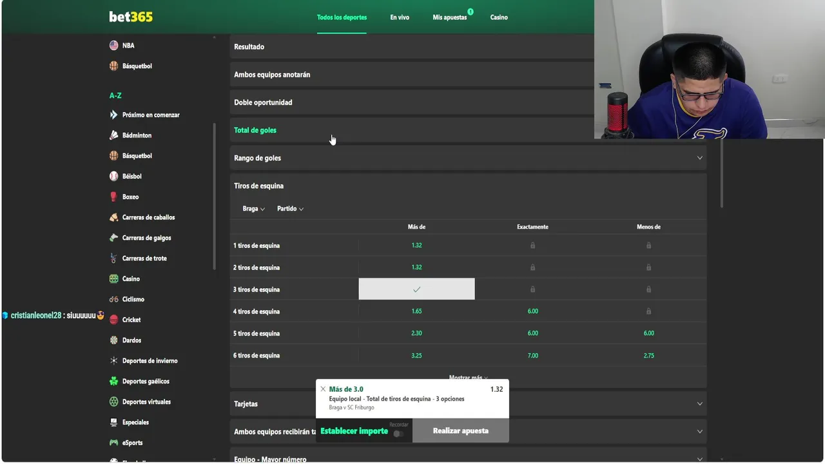The width and height of the screenshot is (825, 464).
Task: Click Establecer importe in bet slip
Action: click(x=354, y=431)
